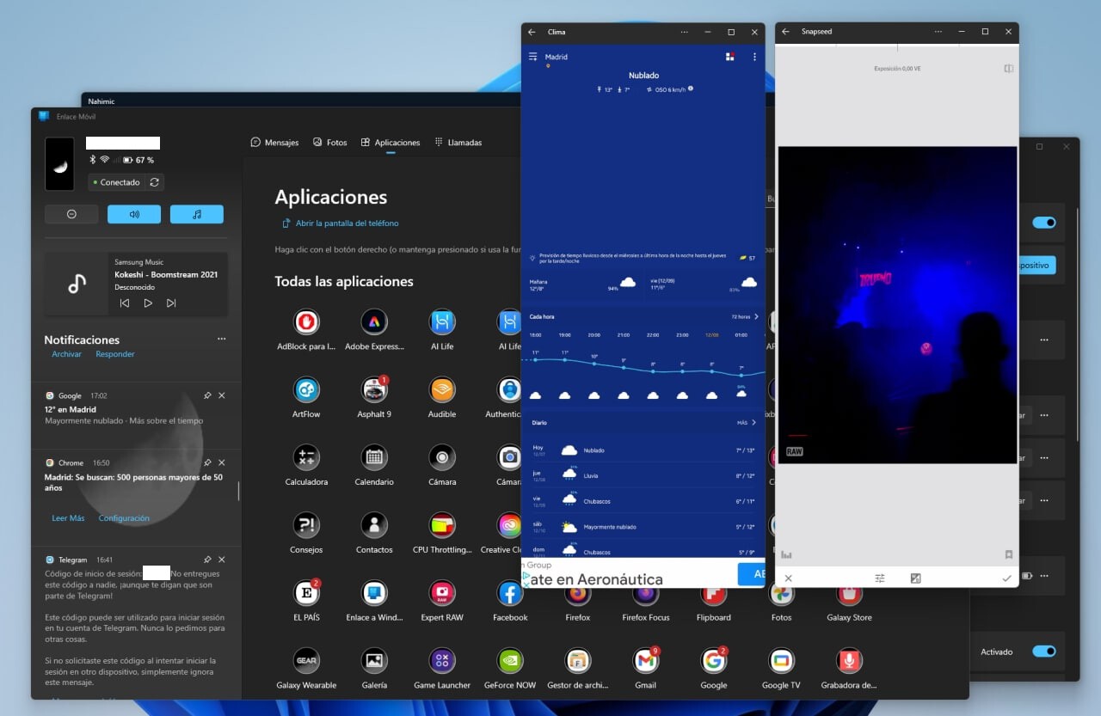Play the Kokeshi track in Samsung Music
The image size is (1101, 716).
pyautogui.click(x=148, y=303)
